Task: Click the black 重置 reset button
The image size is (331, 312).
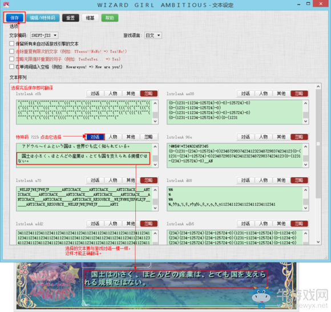Action: (x=71, y=18)
